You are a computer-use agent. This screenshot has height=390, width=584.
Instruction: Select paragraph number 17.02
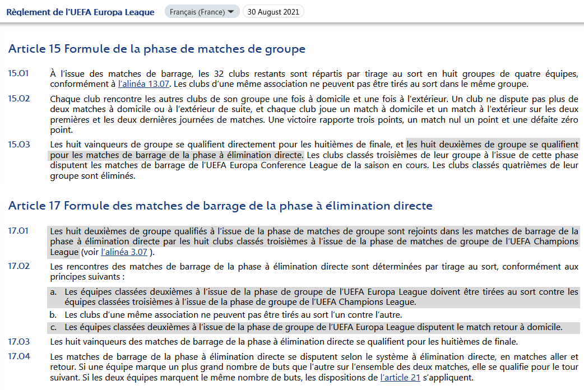coord(18,266)
